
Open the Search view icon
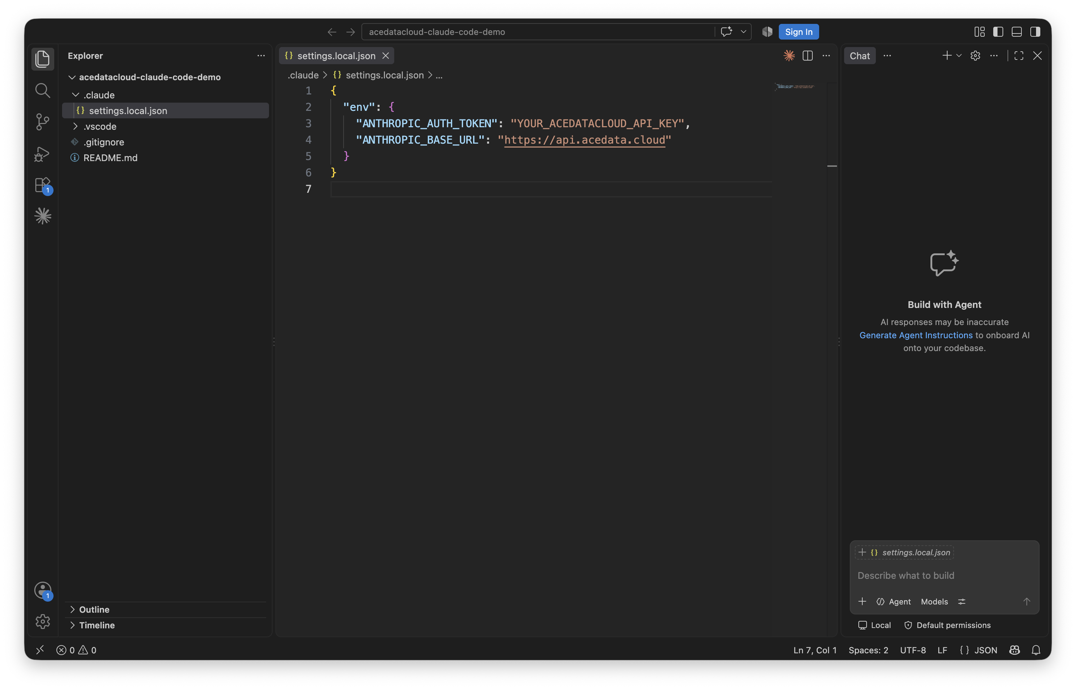42,90
